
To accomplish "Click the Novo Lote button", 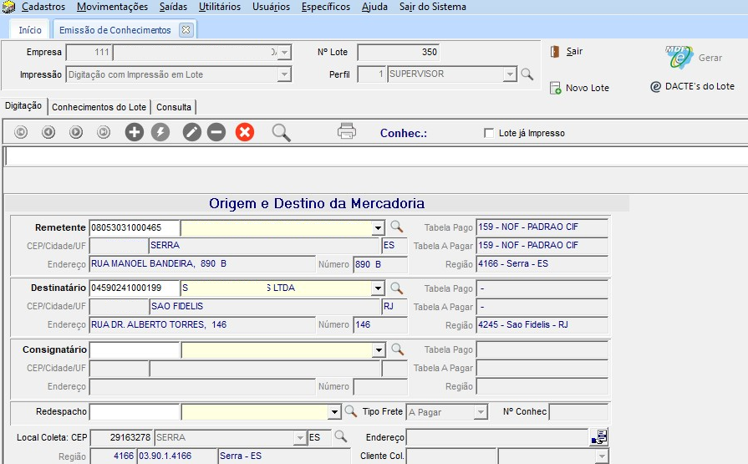I will point(579,88).
